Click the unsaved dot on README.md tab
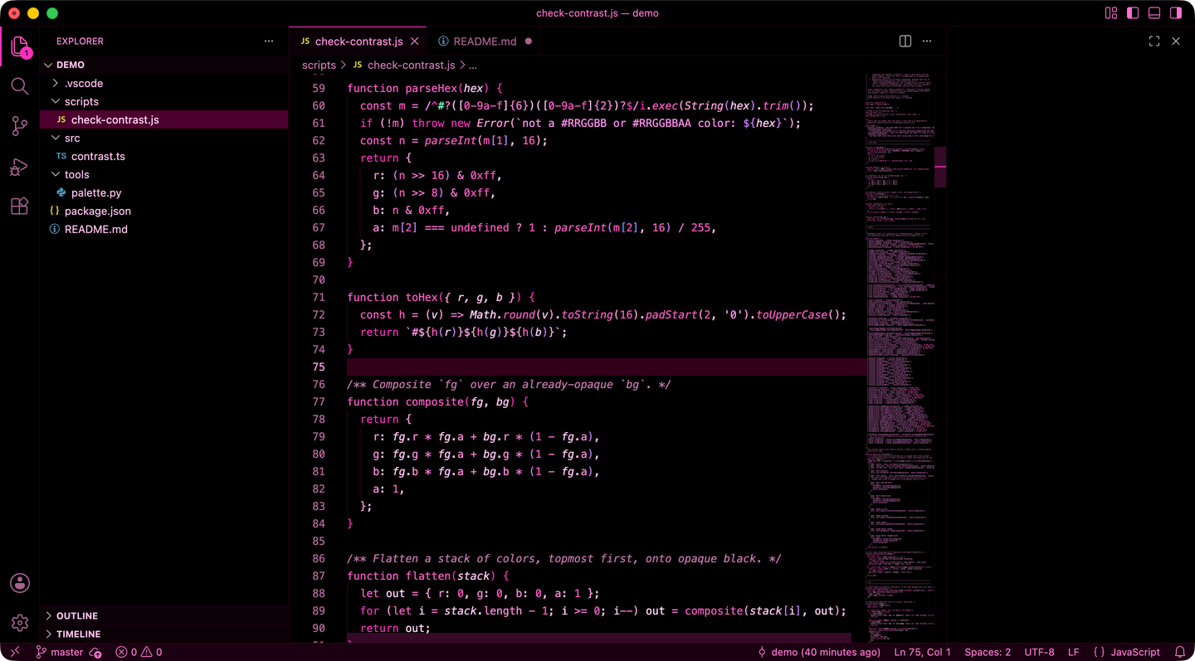This screenshot has width=1195, height=661. [529, 41]
